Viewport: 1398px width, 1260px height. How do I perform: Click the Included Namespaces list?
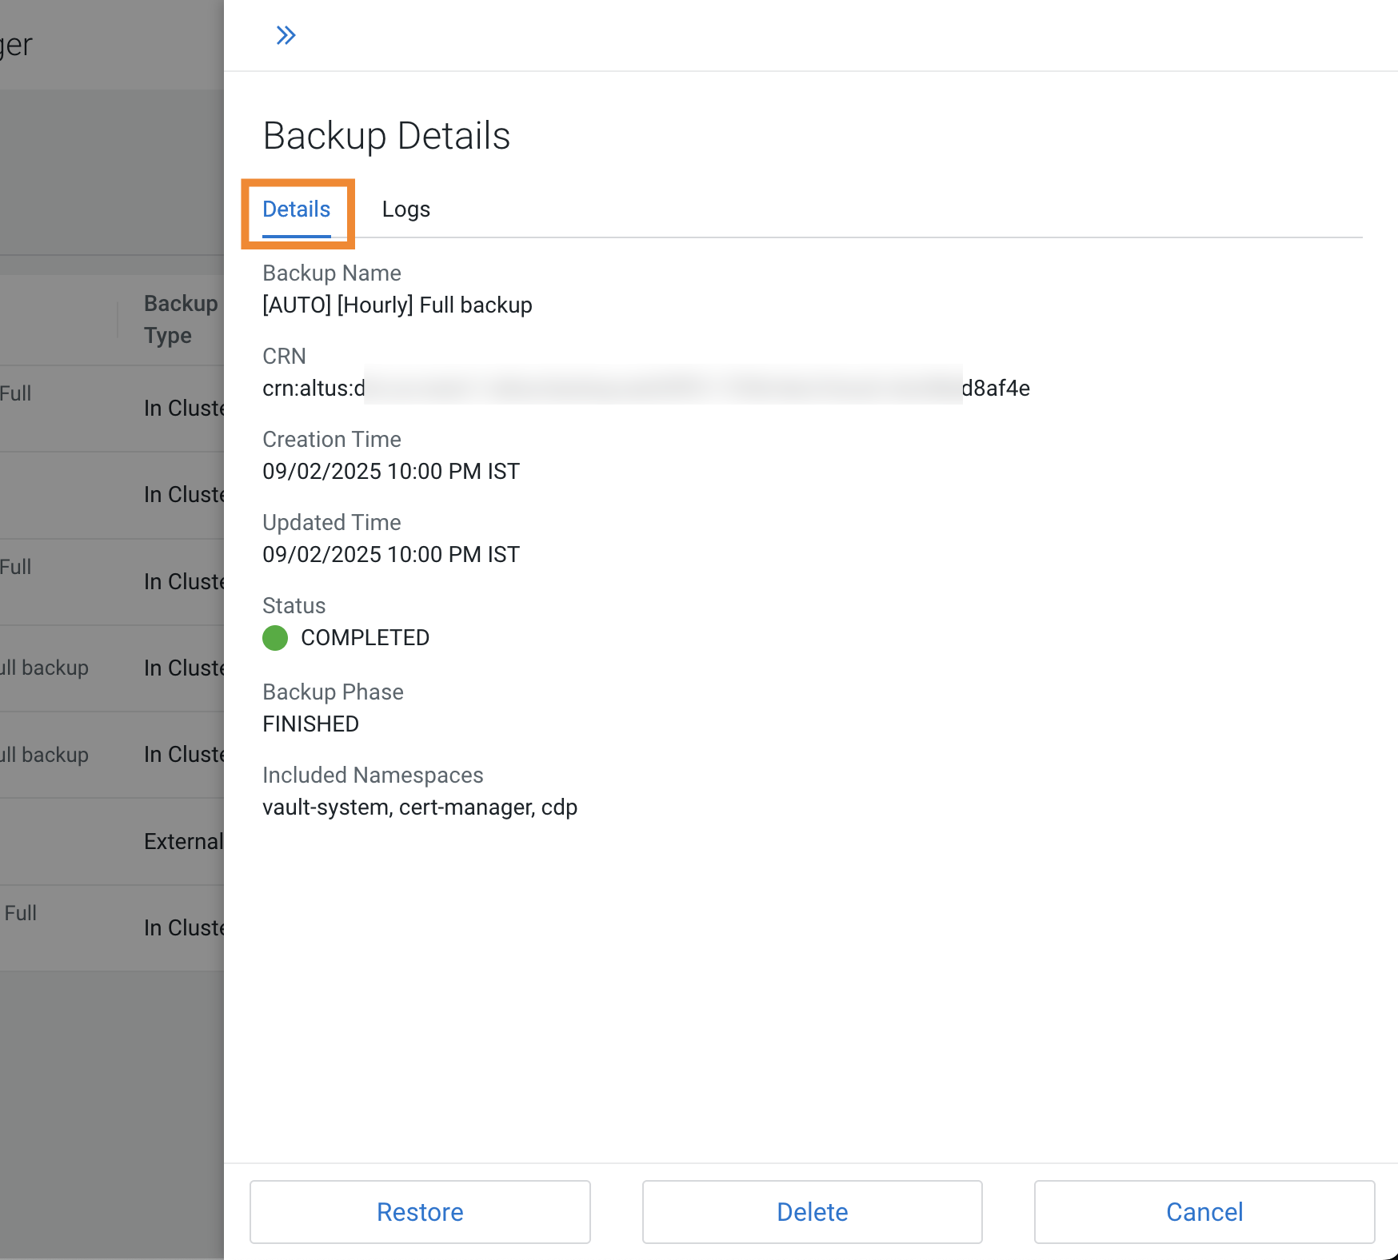[420, 807]
